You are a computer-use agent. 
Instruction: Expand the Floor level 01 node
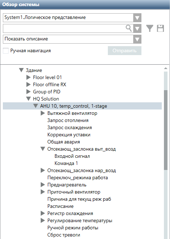coord(29,77)
